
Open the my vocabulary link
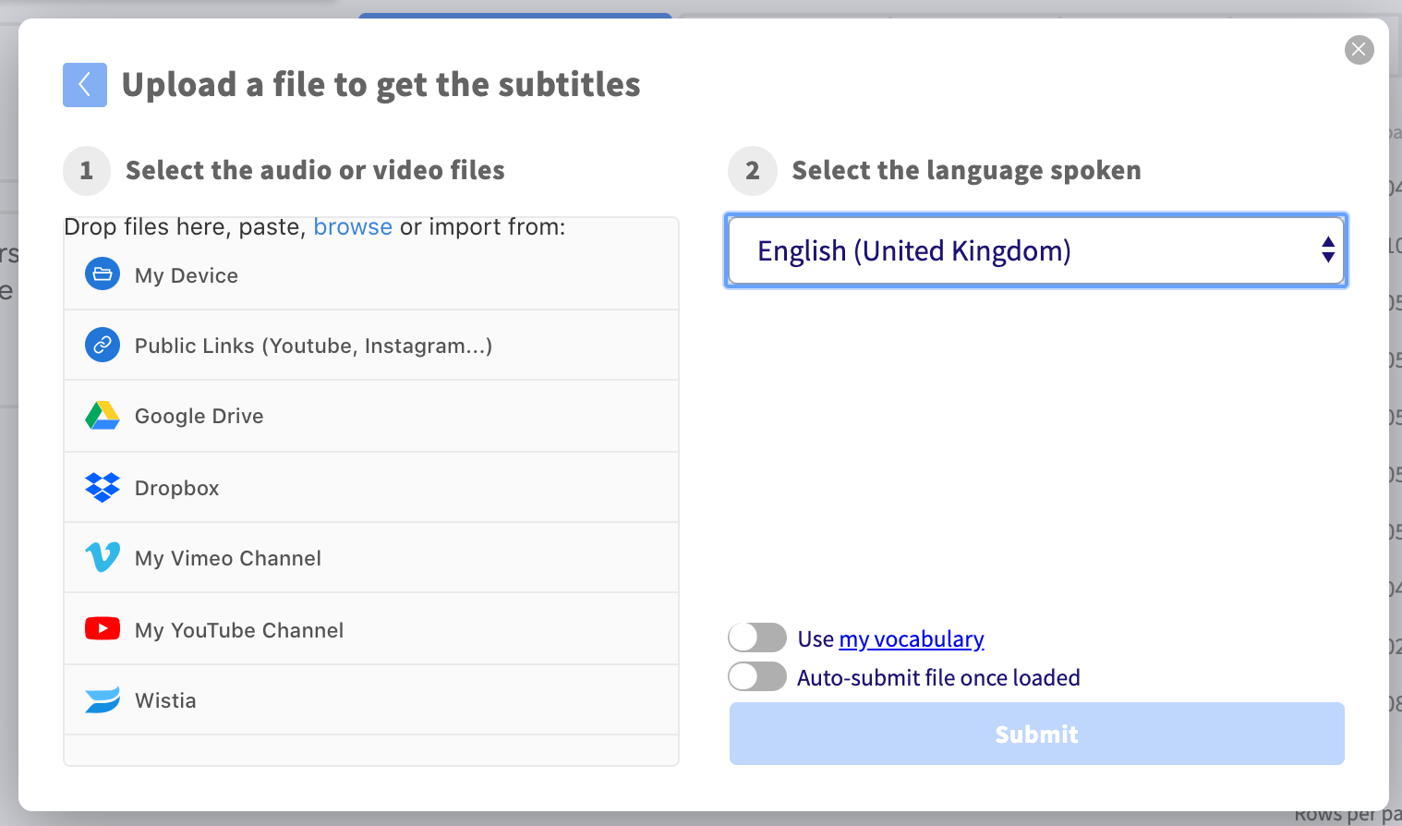911,639
